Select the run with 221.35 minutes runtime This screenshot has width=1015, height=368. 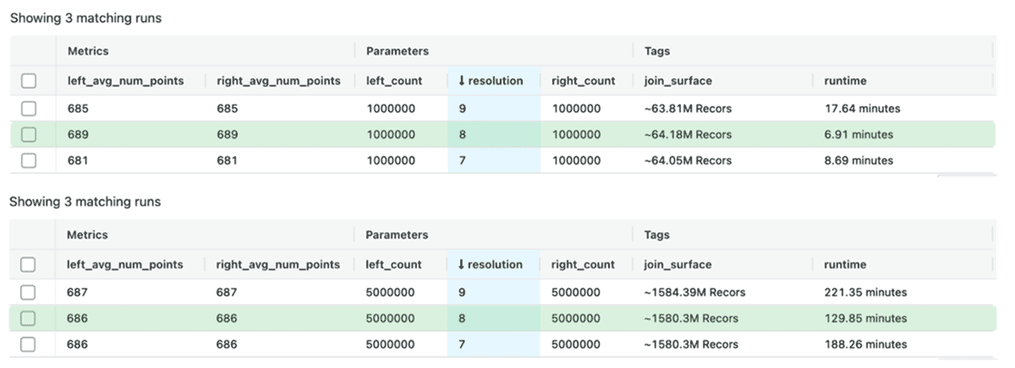(x=29, y=292)
